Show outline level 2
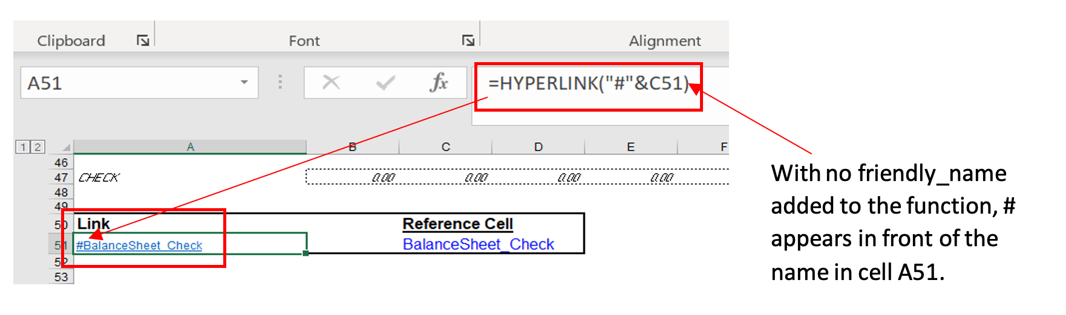Viewport: 1066px width, 315px height. click(x=38, y=147)
